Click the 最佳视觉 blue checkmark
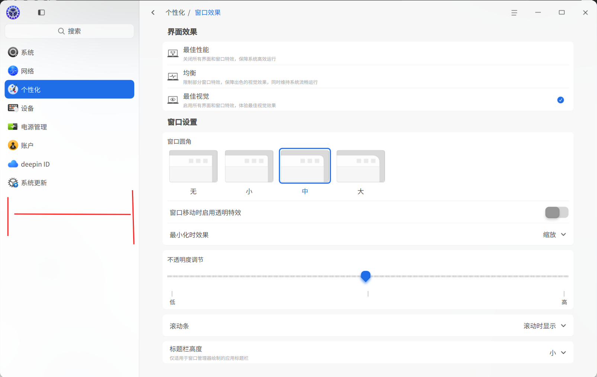This screenshot has height=377, width=597. [561, 100]
